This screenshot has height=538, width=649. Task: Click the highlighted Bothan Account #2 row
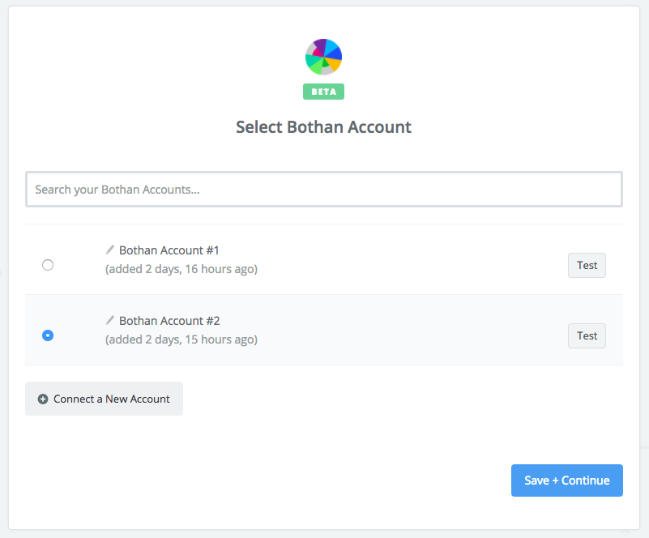324,330
